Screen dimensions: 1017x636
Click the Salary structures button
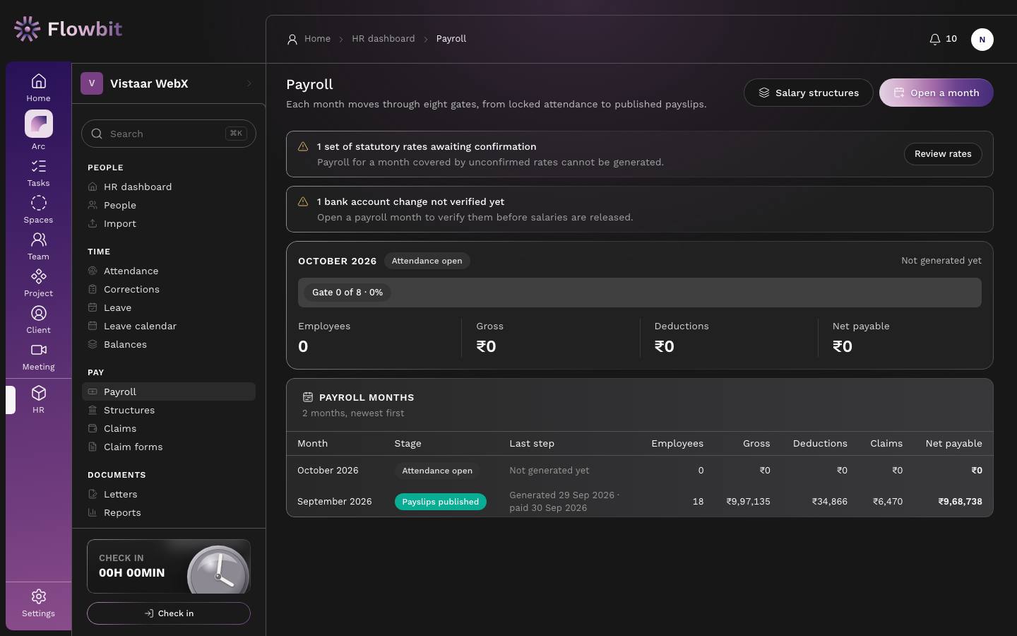pos(809,93)
